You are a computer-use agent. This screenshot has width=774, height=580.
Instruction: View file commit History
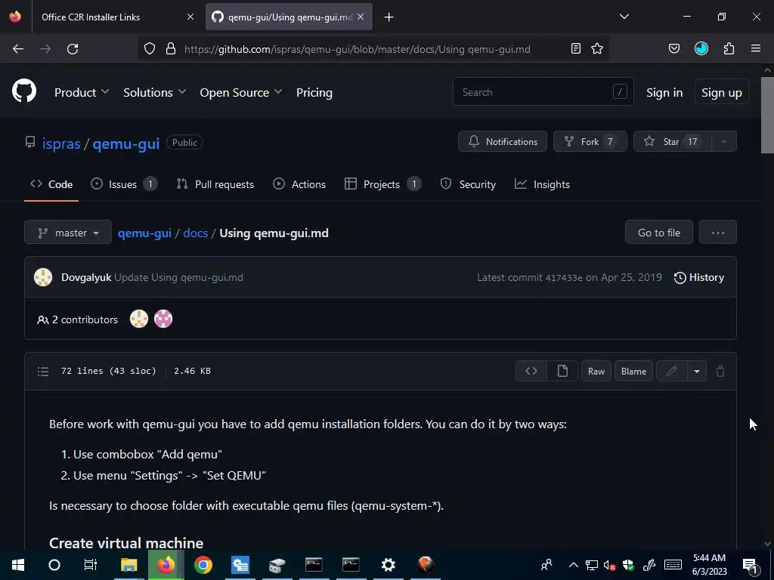tap(699, 277)
